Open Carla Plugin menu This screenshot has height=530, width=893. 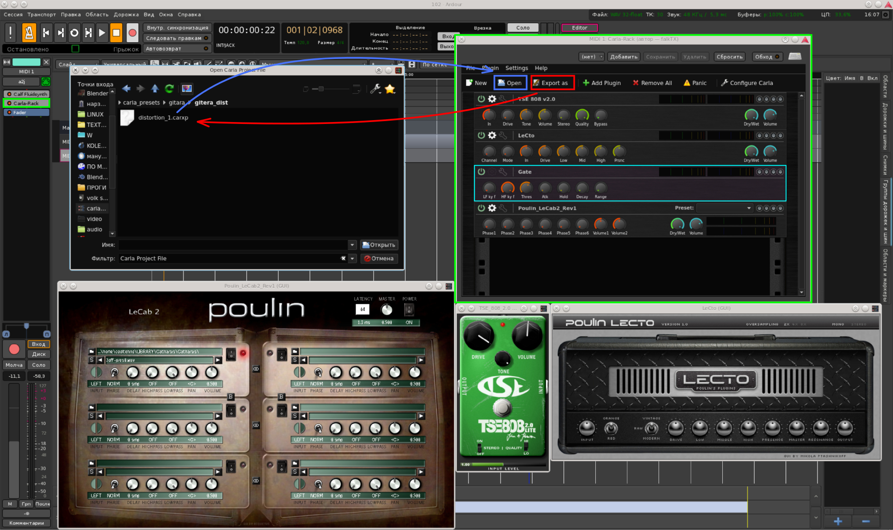coord(490,68)
